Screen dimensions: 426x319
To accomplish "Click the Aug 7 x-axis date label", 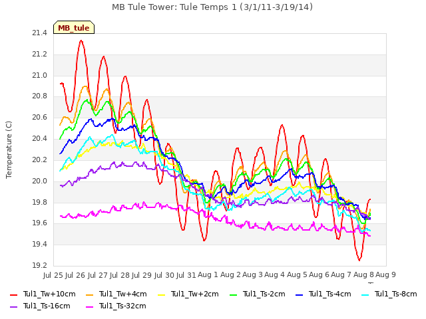I will click(x=341, y=275).
